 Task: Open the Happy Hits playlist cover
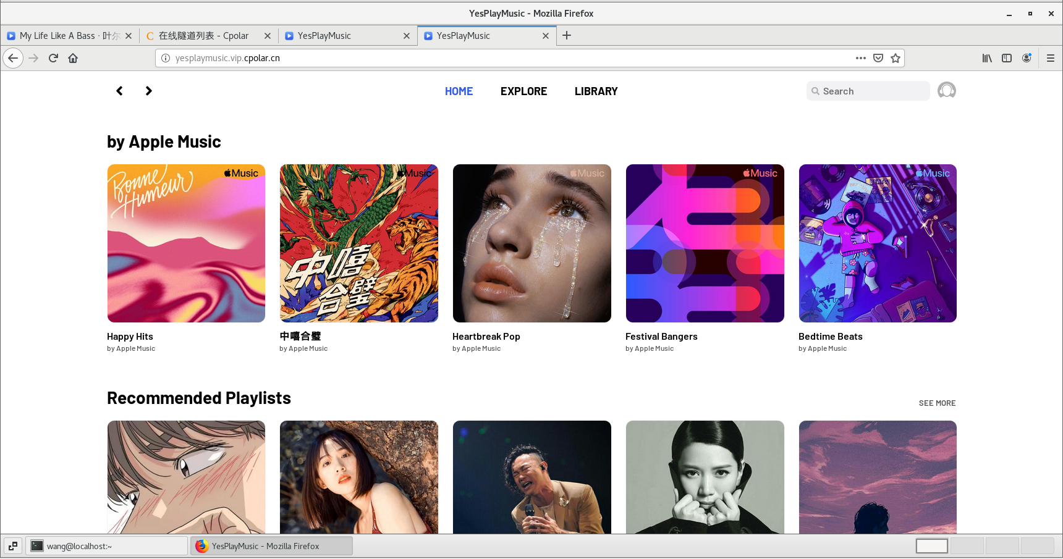coord(186,243)
